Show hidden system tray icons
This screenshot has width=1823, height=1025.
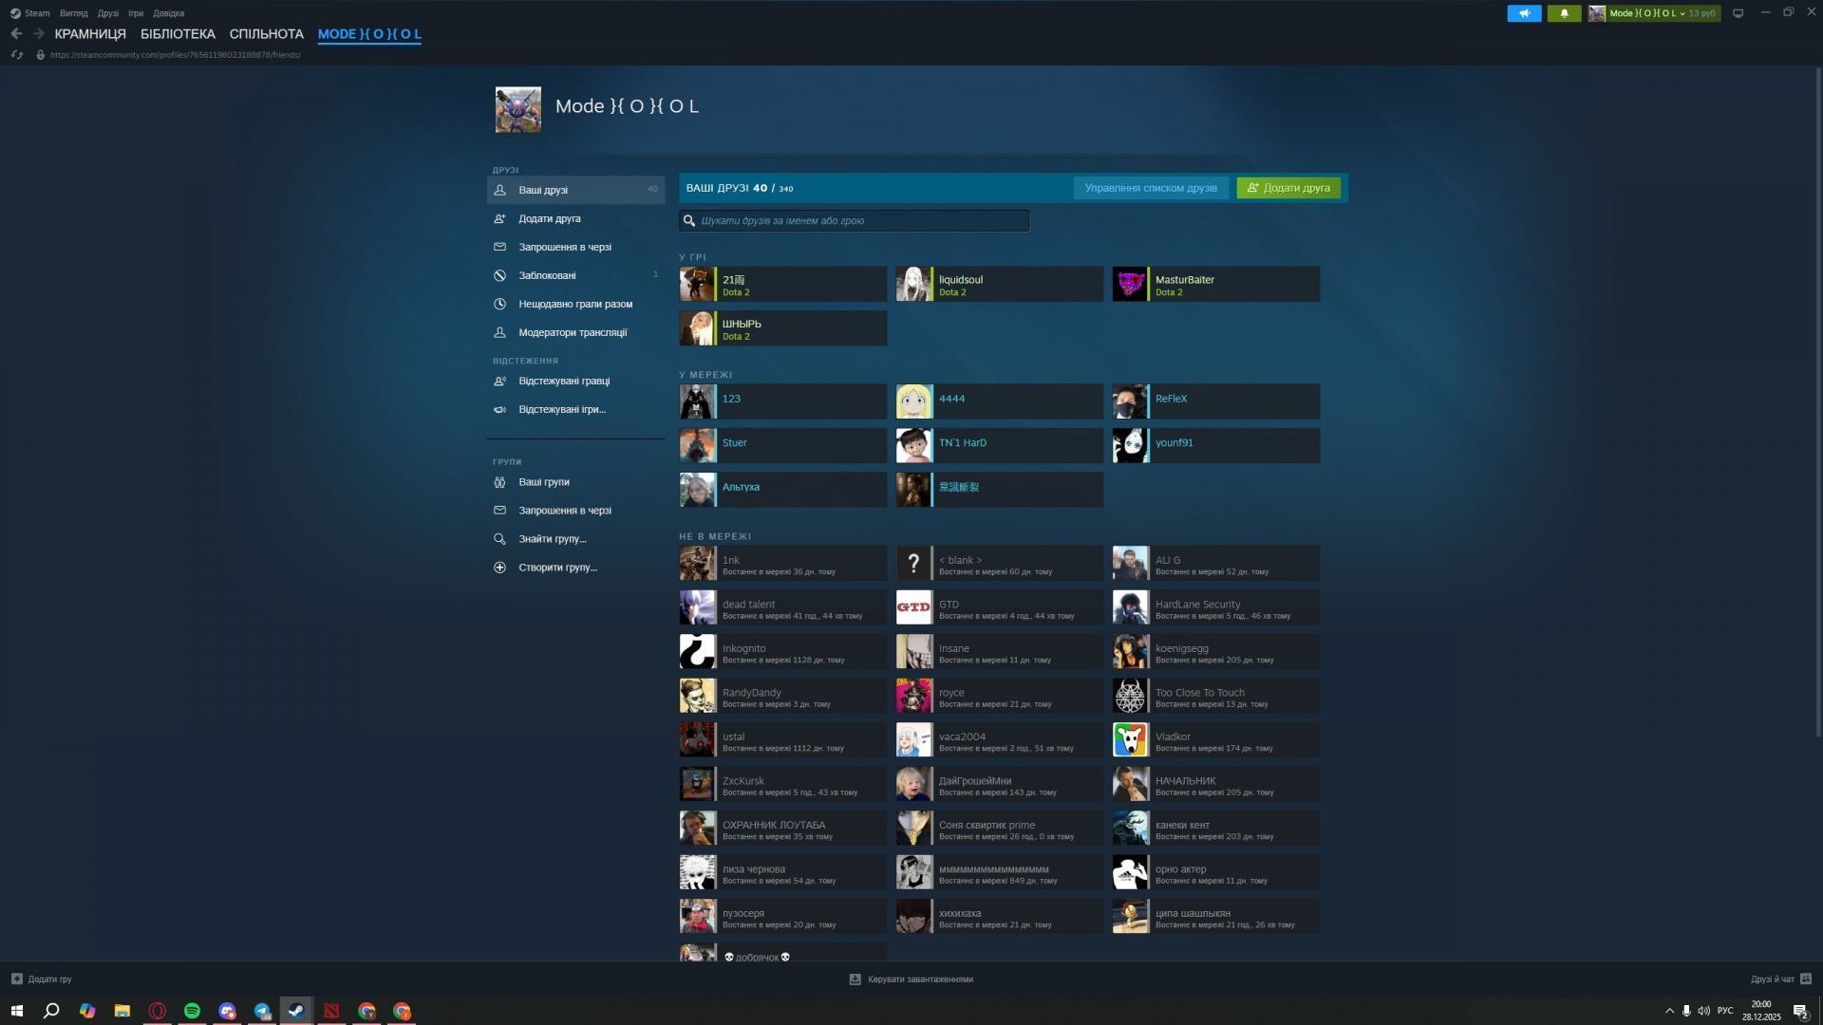pyautogui.click(x=1669, y=1011)
